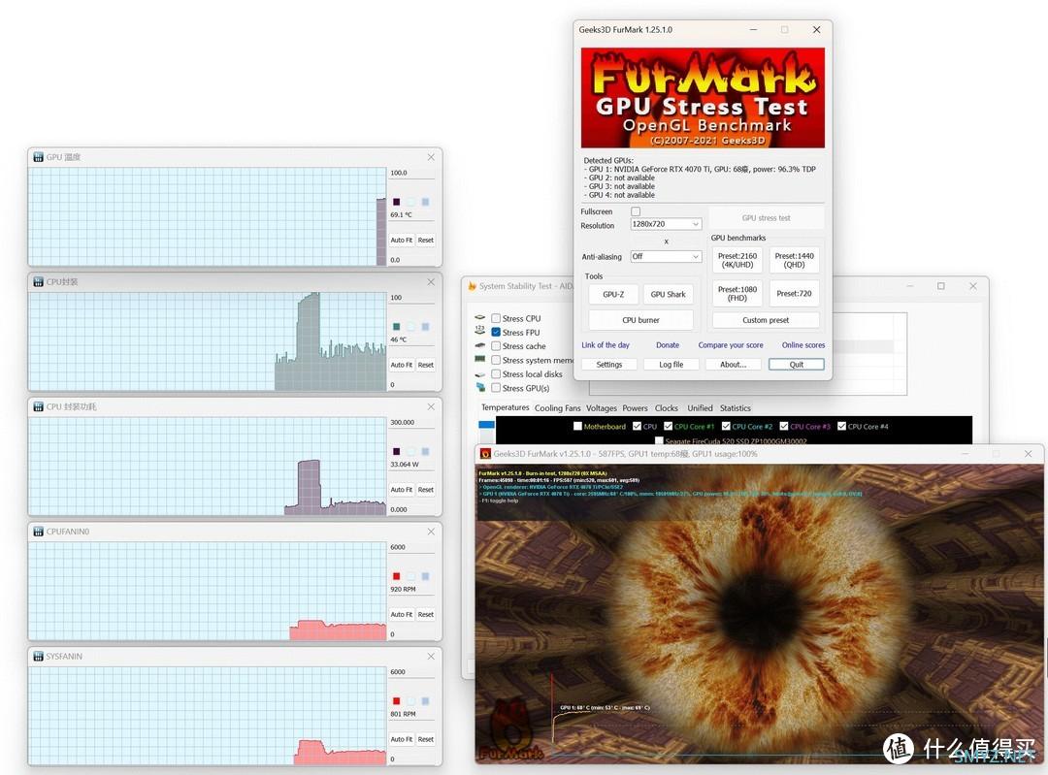Click the disk icon beside Stress local disks
Viewport: 1048px width, 775px height.
(480, 374)
